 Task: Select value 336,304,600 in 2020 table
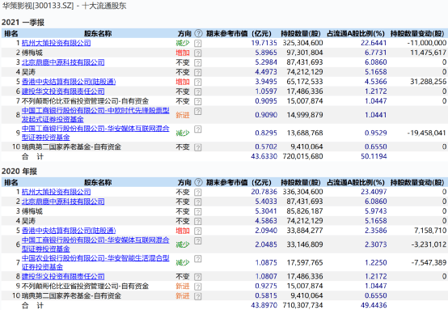(303, 192)
